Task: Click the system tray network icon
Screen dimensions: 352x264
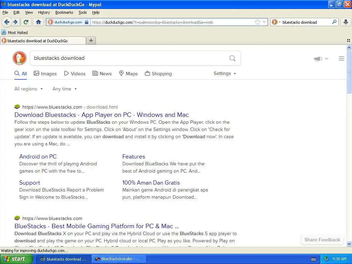Action: point(327,259)
